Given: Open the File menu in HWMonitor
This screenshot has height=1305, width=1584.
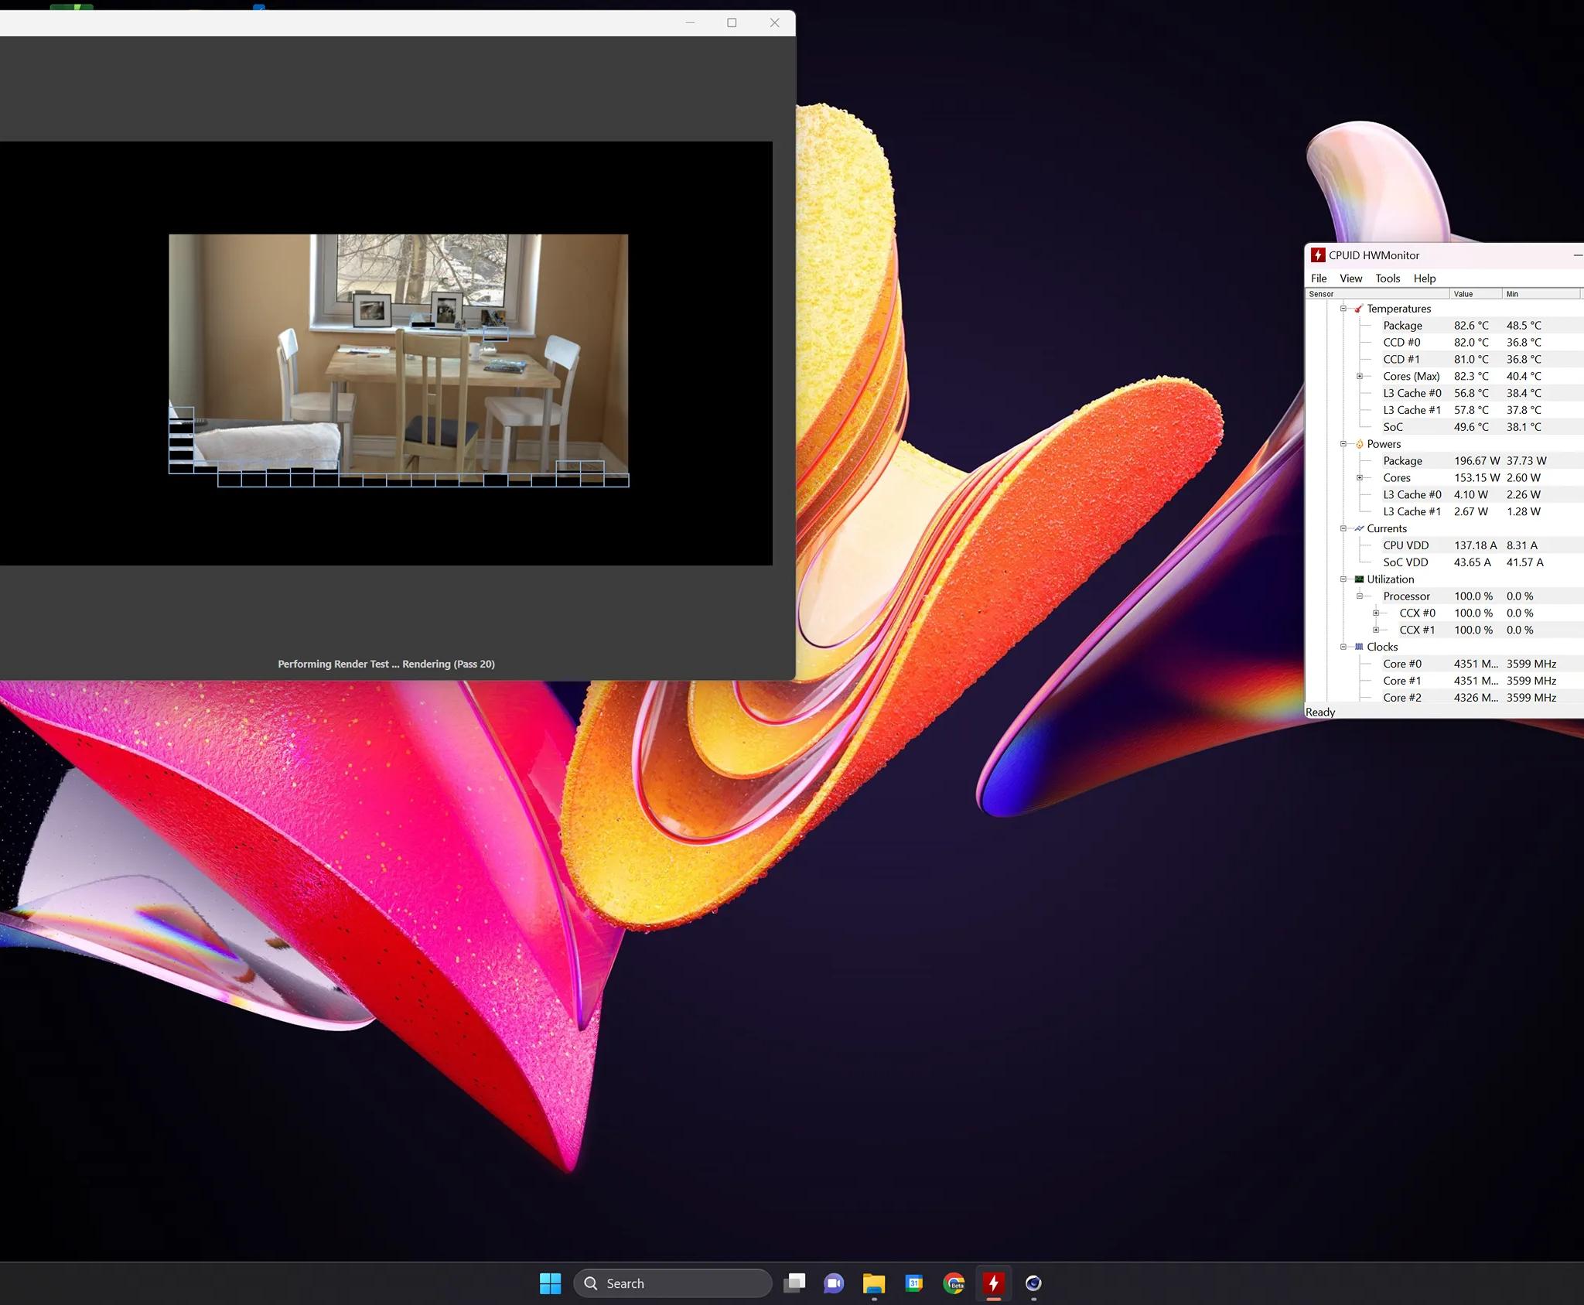Looking at the screenshot, I should pyautogui.click(x=1319, y=278).
